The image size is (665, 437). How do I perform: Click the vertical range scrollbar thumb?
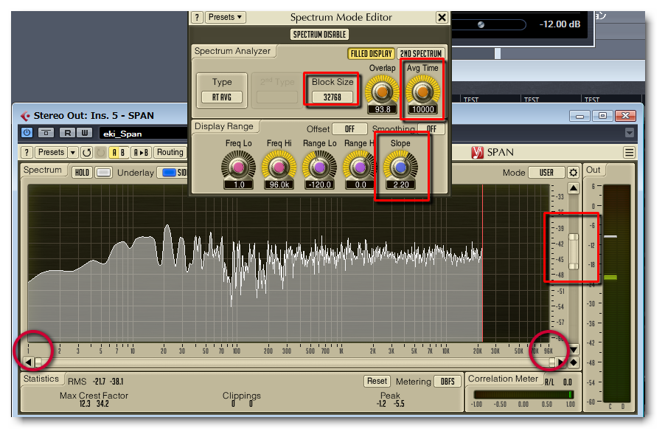(x=574, y=252)
